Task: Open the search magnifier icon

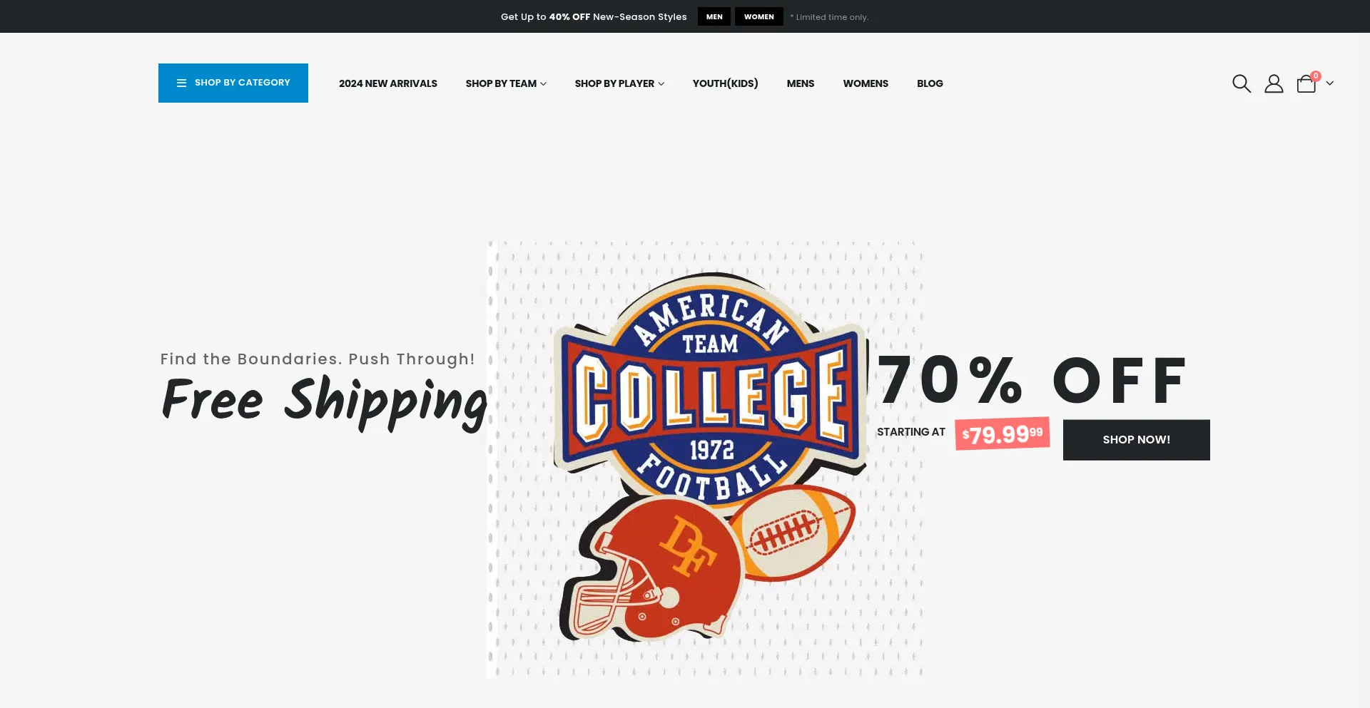Action: tap(1242, 83)
